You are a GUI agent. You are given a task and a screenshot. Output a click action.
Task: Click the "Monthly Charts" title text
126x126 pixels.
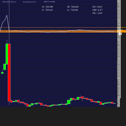click(9, 2)
